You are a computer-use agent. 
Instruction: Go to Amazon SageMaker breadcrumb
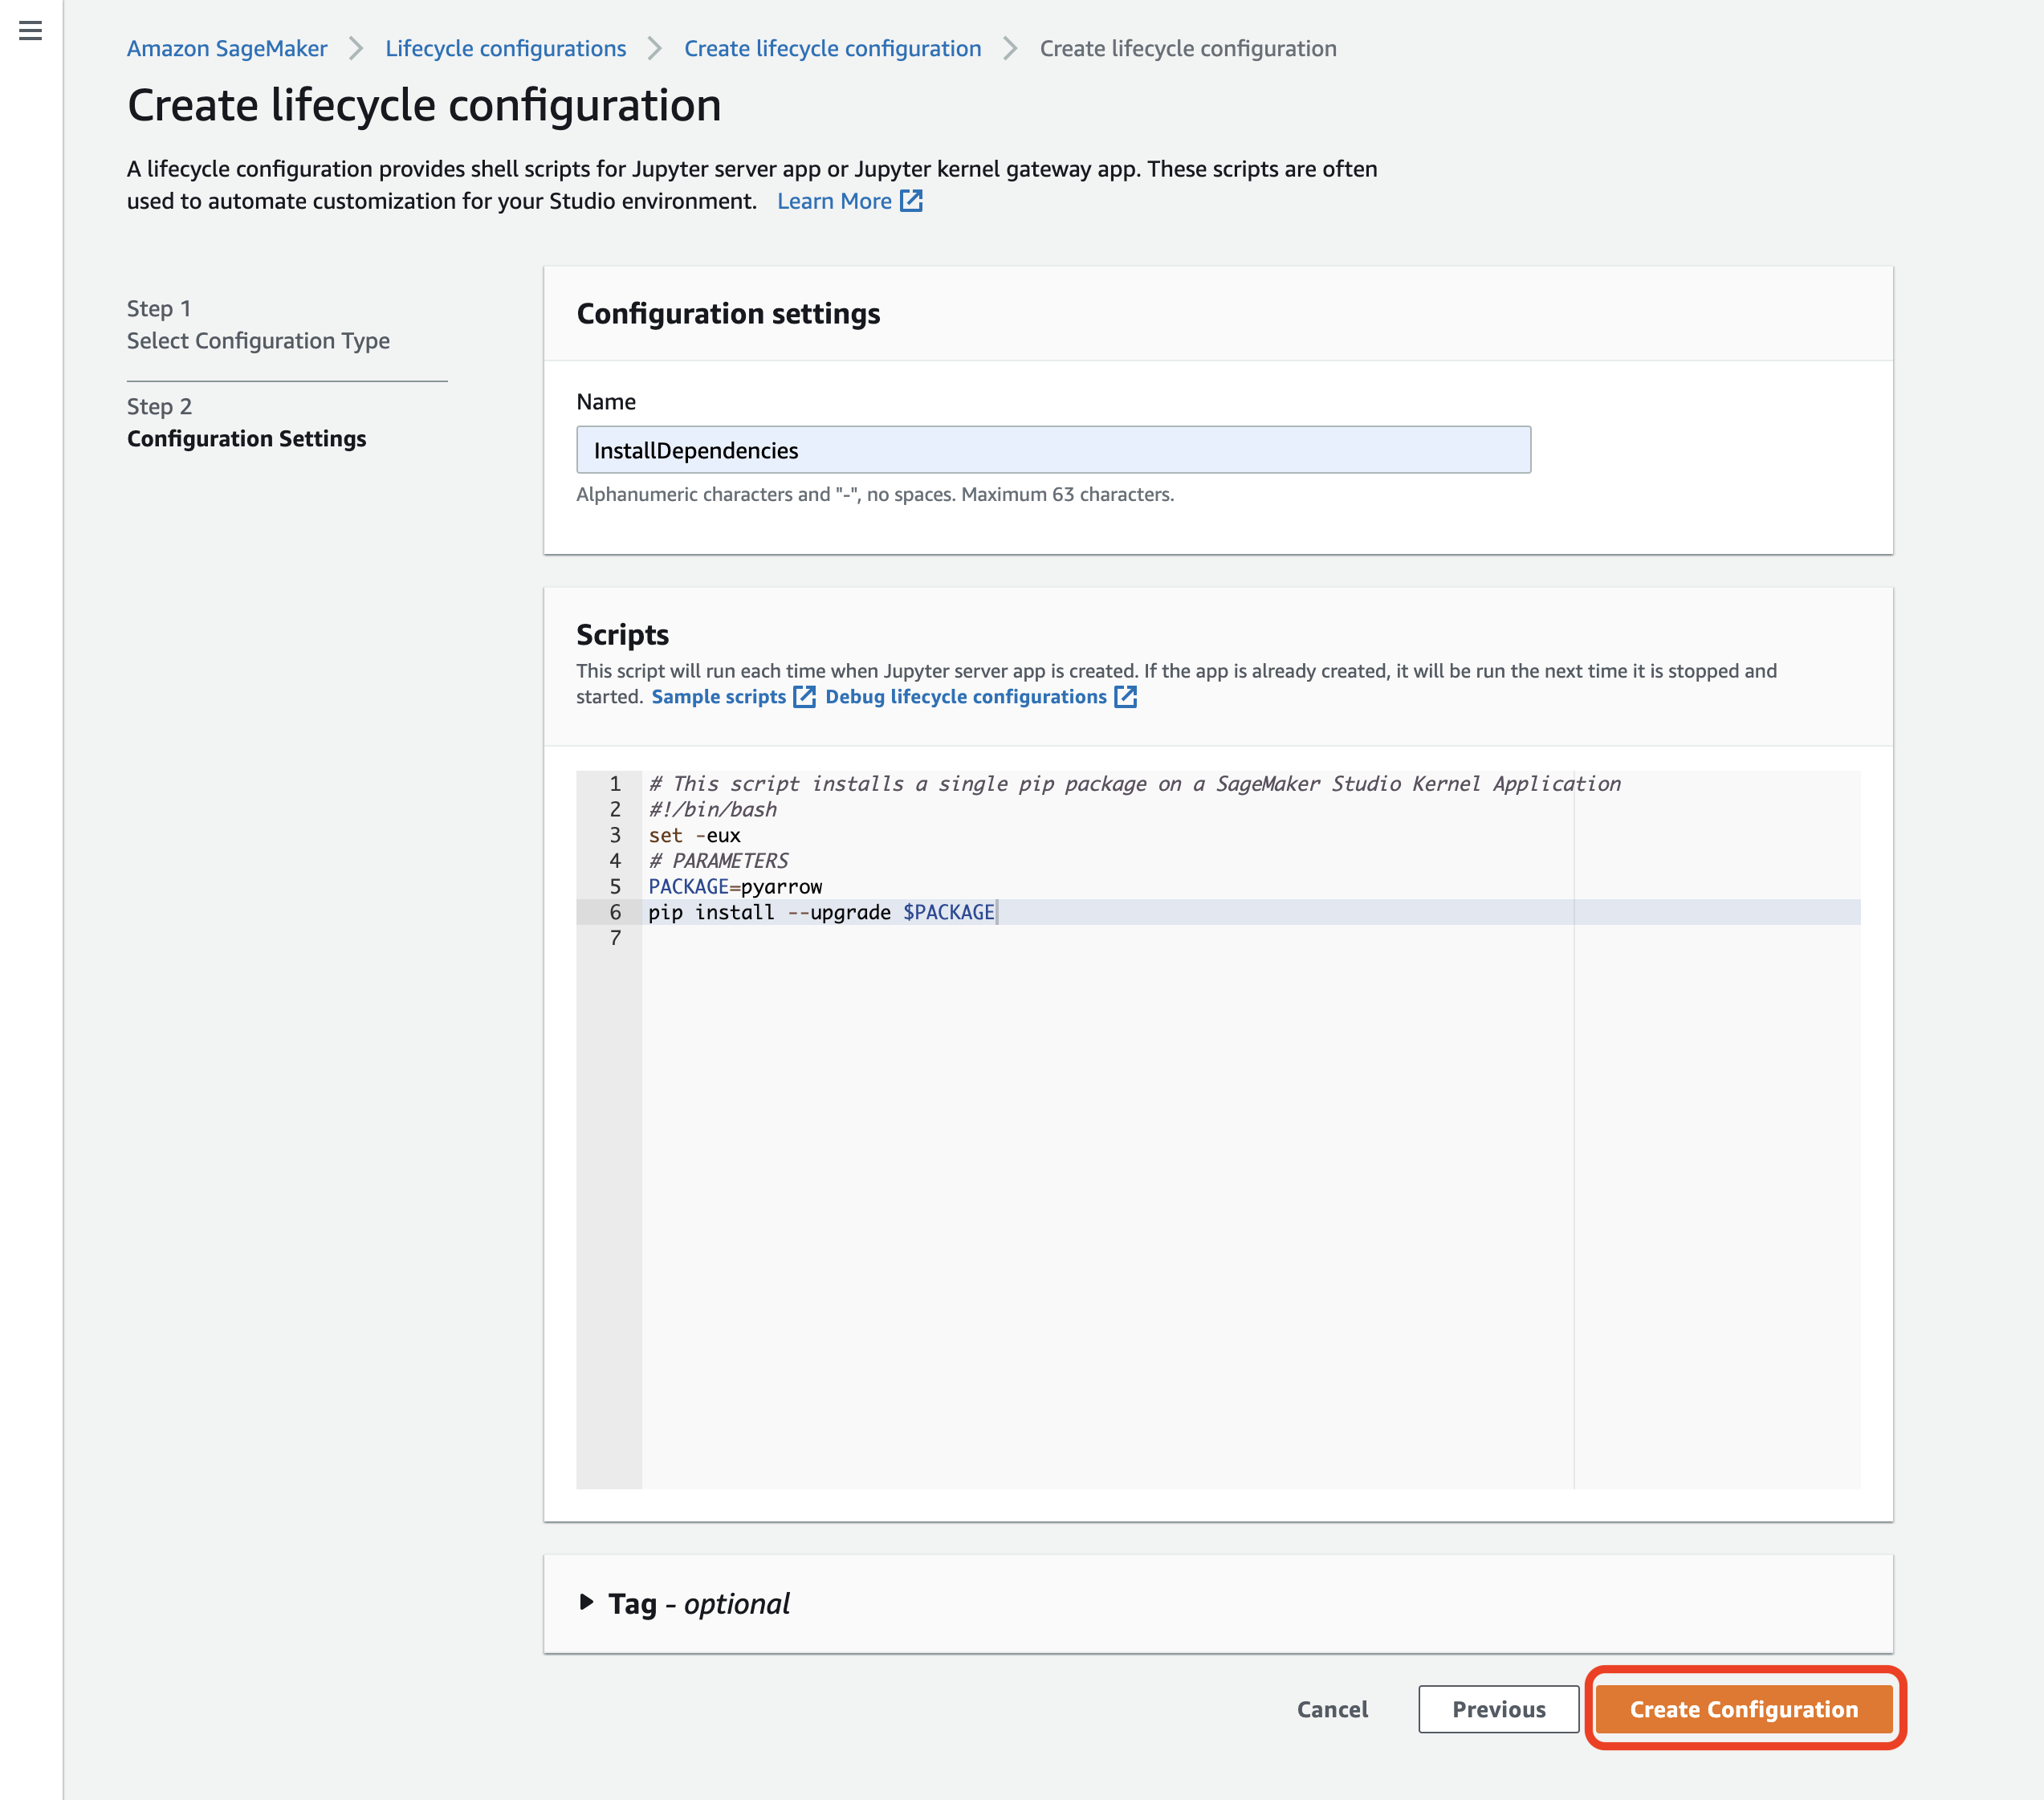(227, 48)
